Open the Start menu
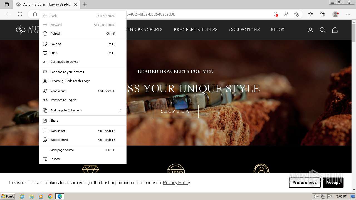 point(8,196)
